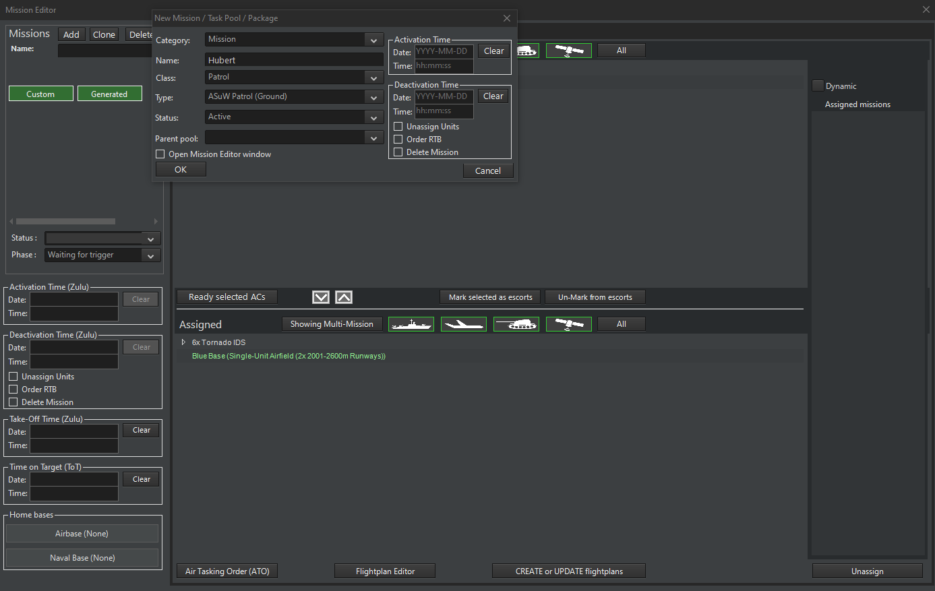935x591 pixels.
Task: Tick Delete Mission in the New Mission dialog
Action: (398, 152)
